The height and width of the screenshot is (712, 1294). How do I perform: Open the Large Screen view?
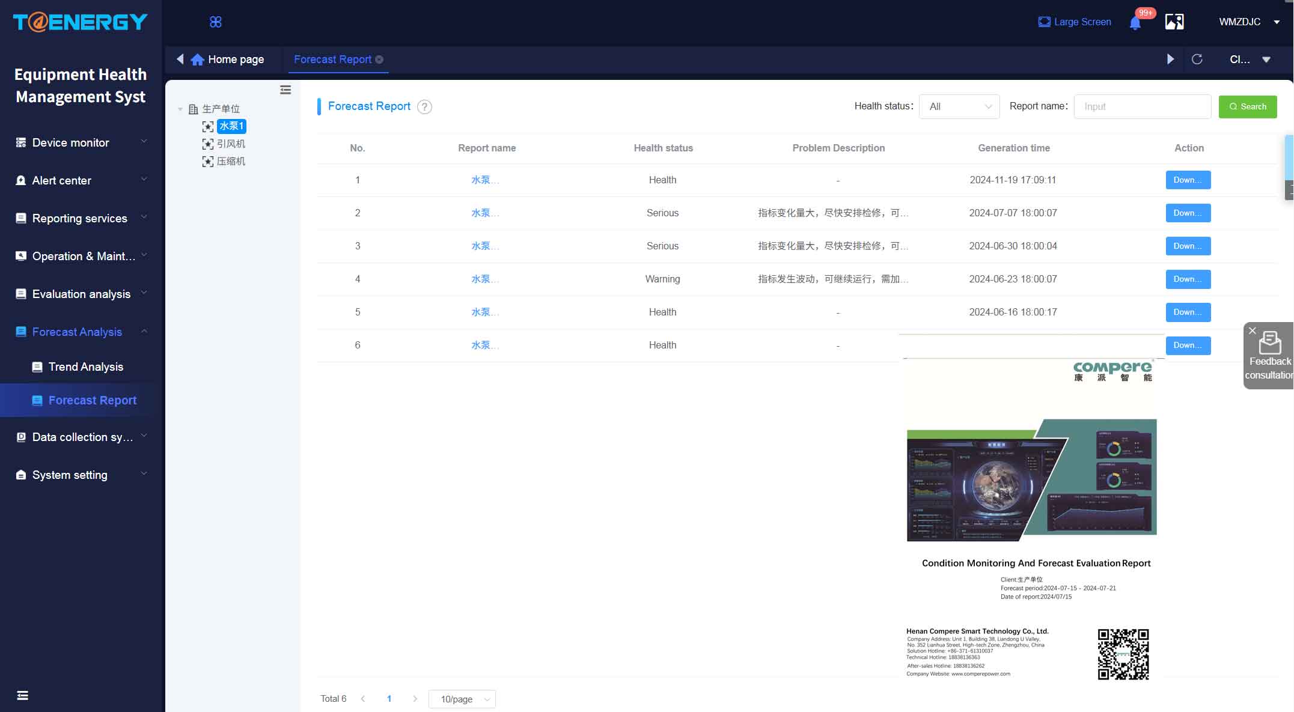click(1075, 22)
